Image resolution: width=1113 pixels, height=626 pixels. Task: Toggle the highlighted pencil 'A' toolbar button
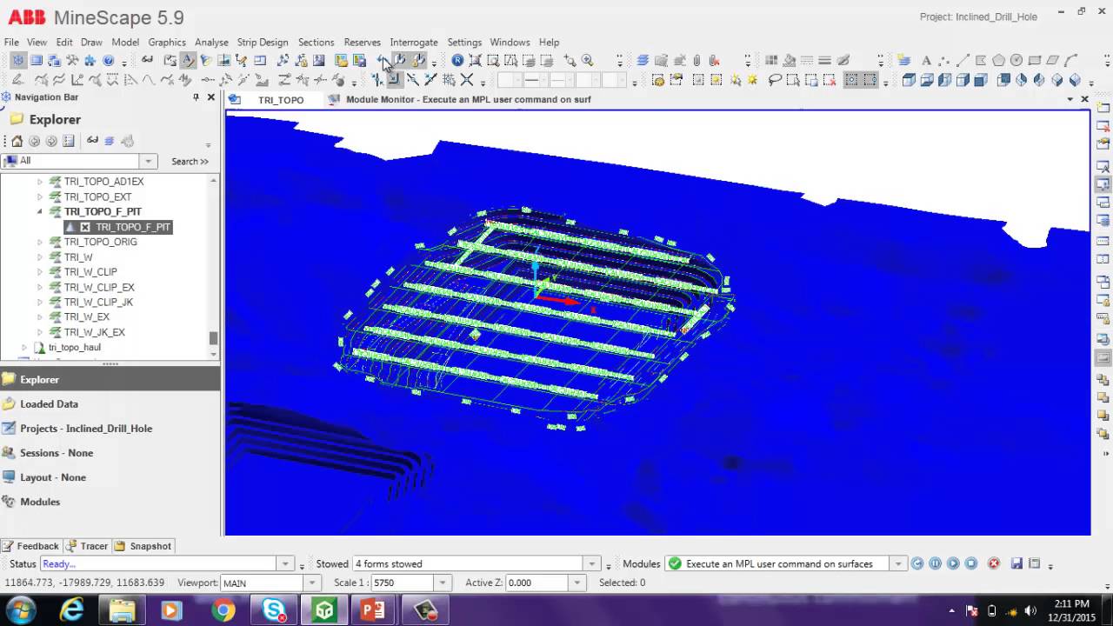[188, 61]
